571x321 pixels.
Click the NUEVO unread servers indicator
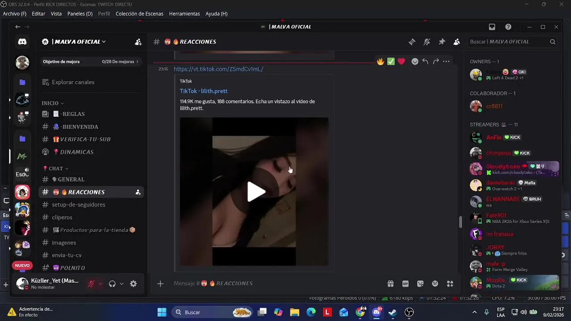click(x=22, y=266)
